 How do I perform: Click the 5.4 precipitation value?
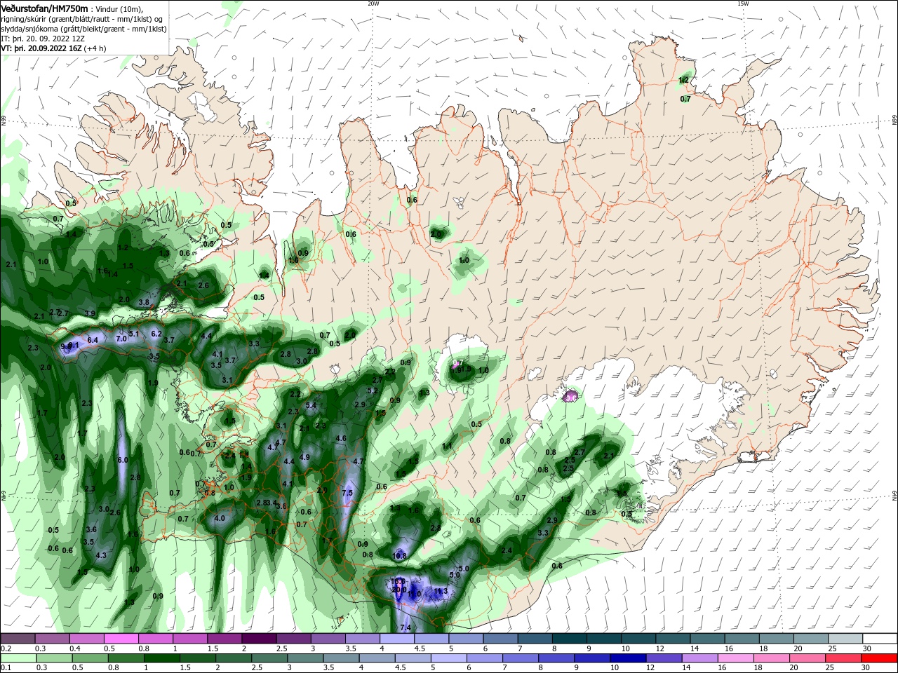pos(311,405)
